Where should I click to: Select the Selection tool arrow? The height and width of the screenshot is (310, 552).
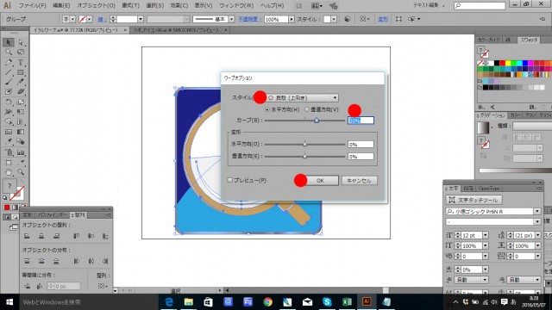point(9,42)
